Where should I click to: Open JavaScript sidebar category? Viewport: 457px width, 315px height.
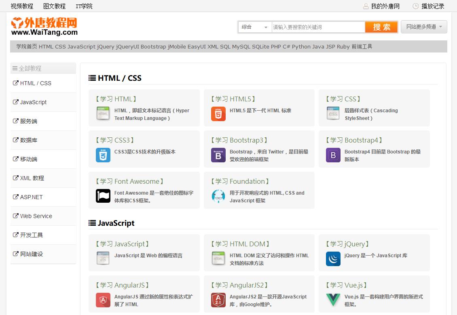(x=43, y=102)
